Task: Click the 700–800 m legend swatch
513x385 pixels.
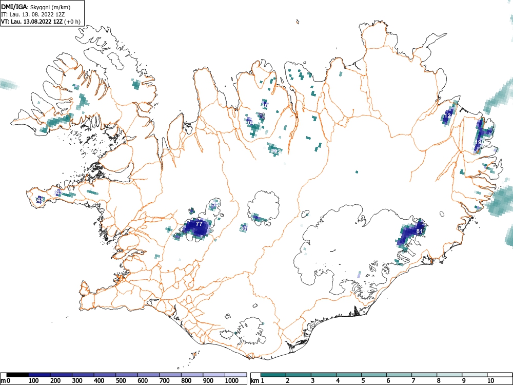Action: click(170, 375)
